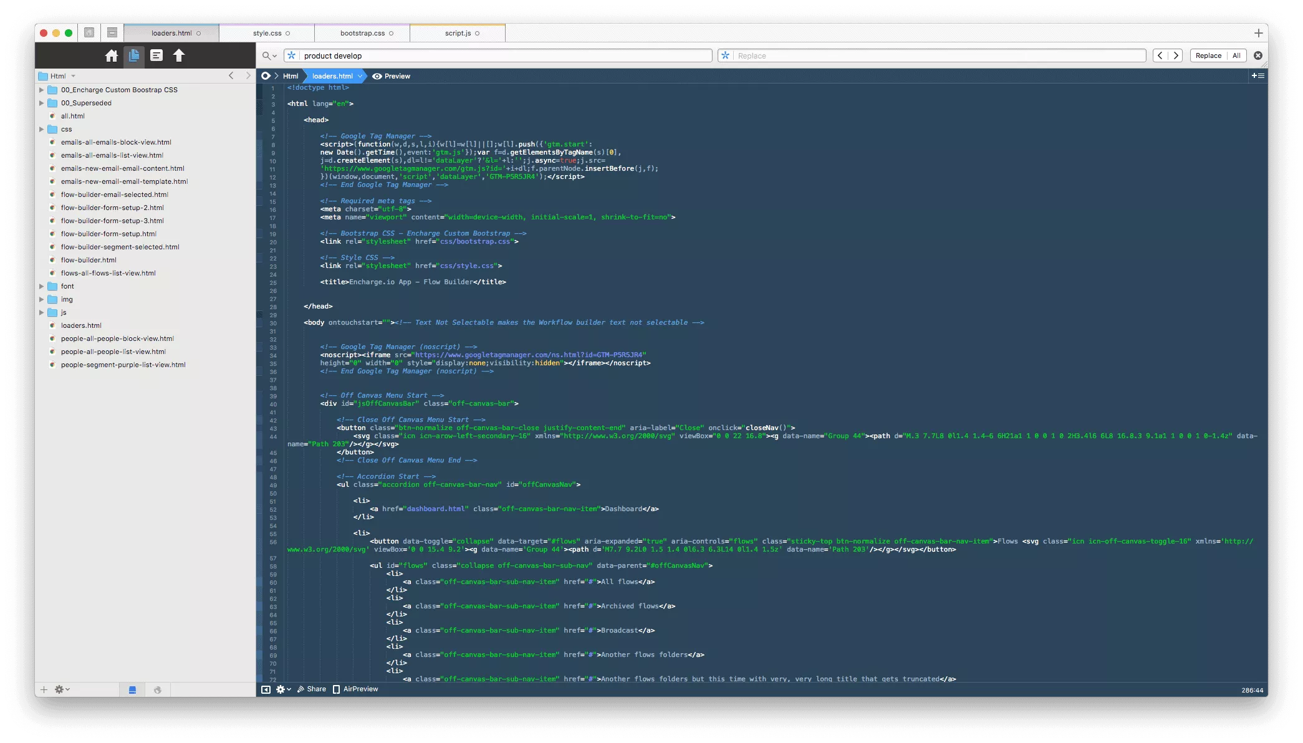Viewport: 1303px width, 743px height.
Task: Click into the find field 'product develop'
Action: tap(505, 55)
